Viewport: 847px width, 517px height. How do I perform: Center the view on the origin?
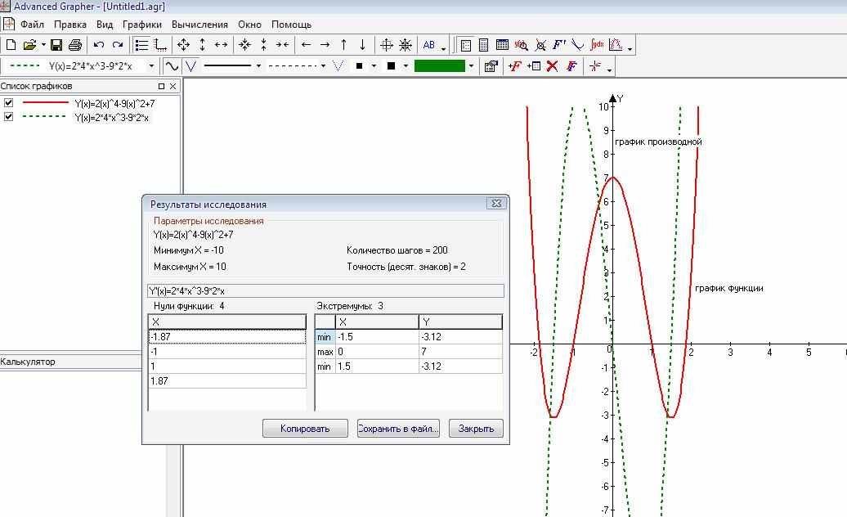click(x=386, y=45)
